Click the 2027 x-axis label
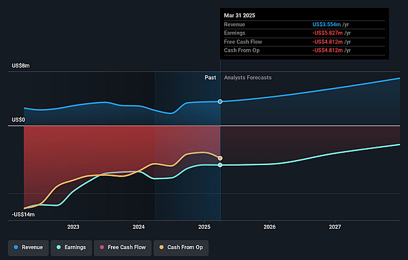 click(335, 227)
